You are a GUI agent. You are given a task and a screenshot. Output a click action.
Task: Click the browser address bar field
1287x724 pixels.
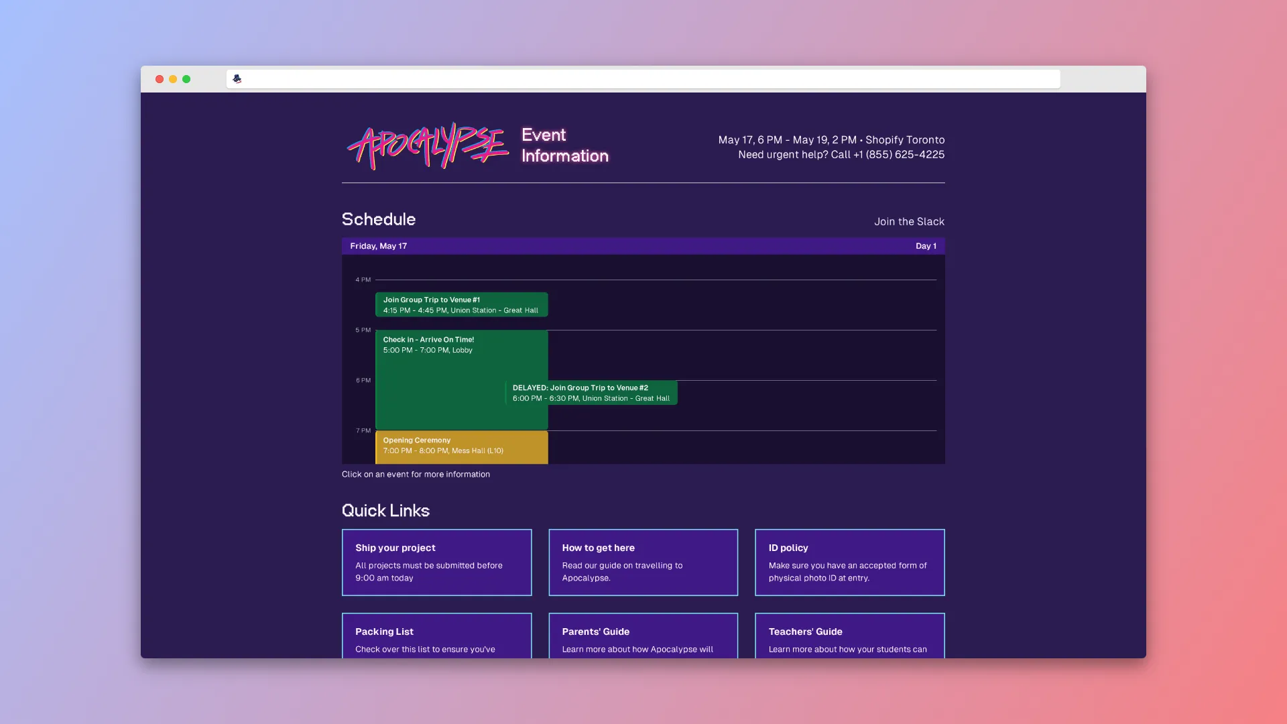[643, 79]
